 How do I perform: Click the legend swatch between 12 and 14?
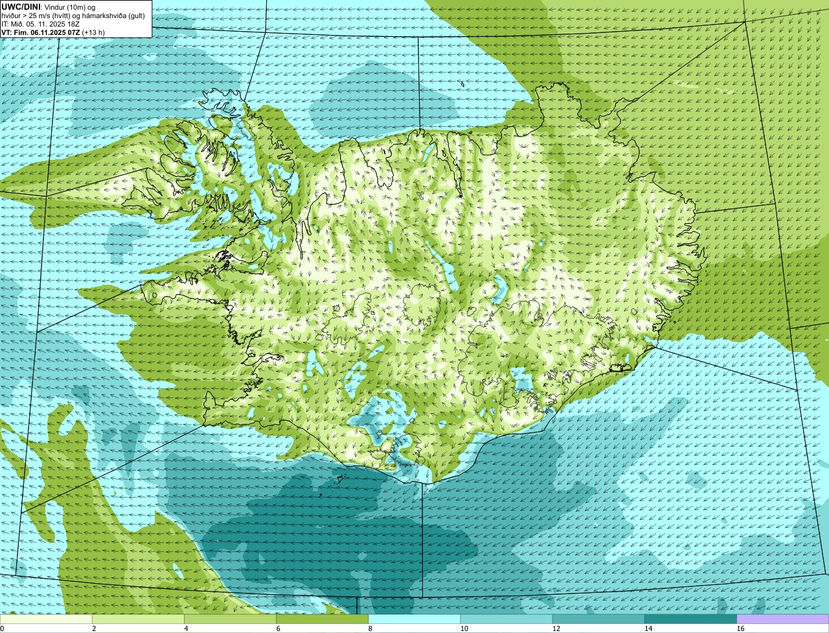tap(598, 619)
